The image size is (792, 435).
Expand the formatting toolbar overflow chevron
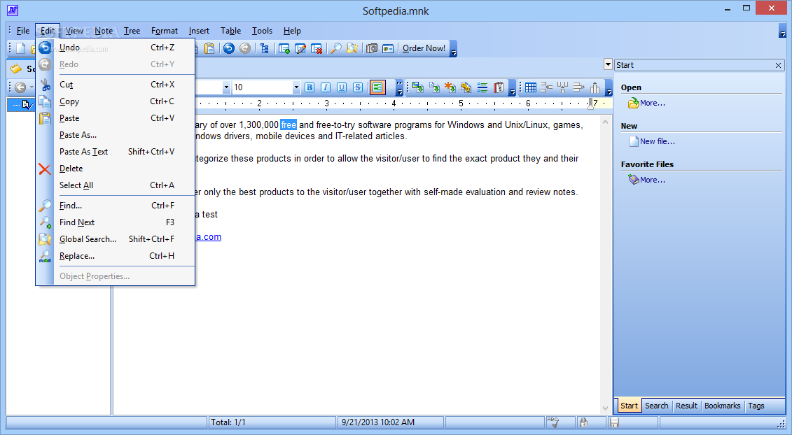[x=400, y=87]
